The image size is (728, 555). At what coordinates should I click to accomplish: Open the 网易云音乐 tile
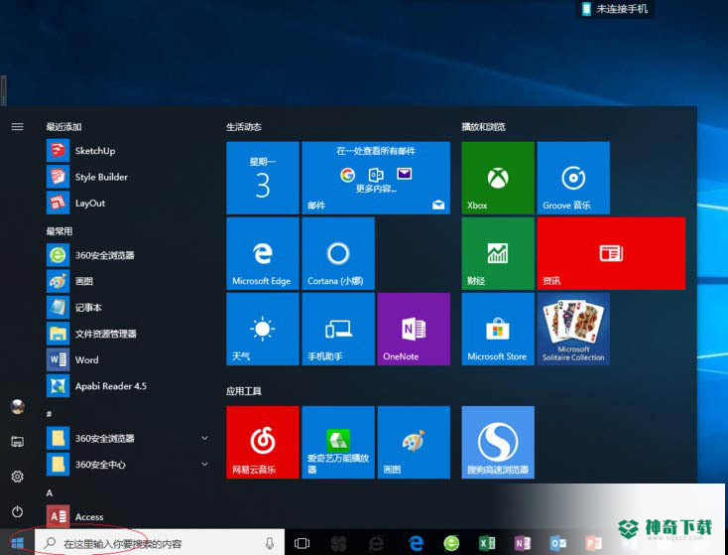(263, 442)
